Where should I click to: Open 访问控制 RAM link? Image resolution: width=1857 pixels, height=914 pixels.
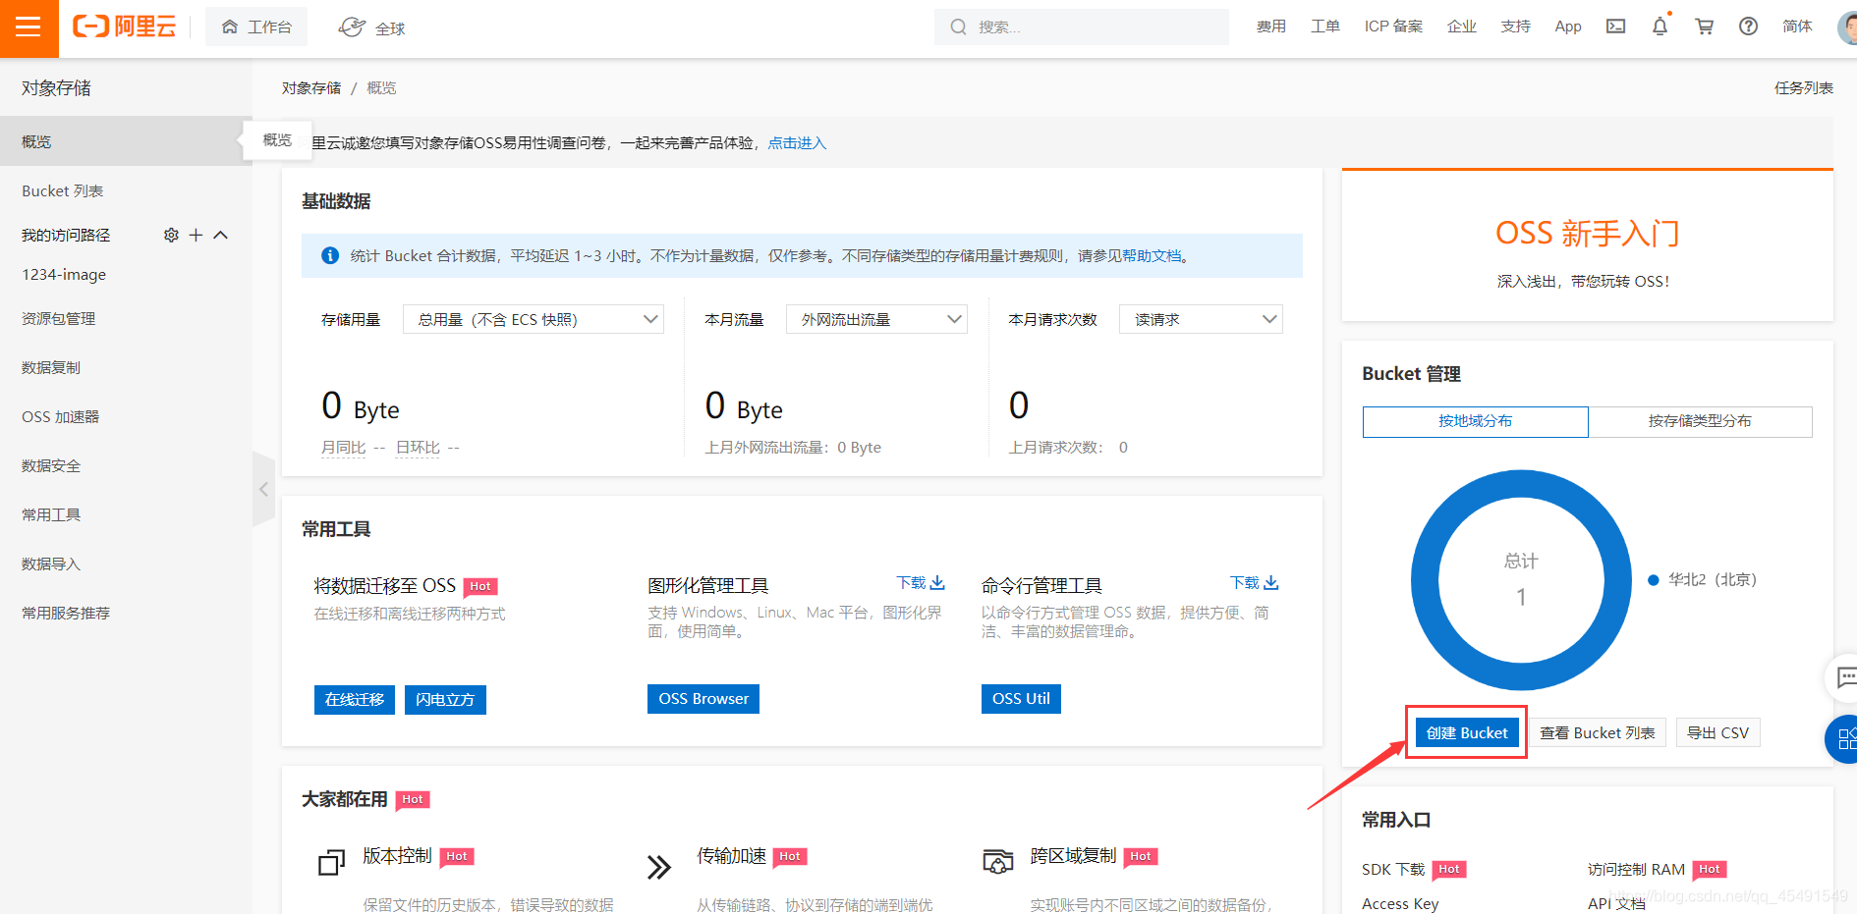[1636, 869]
